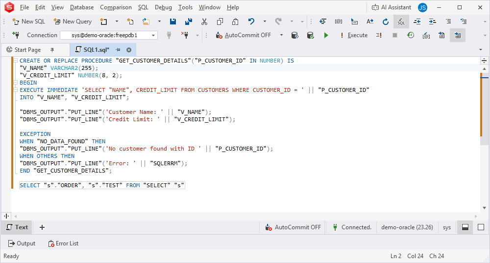The image size is (490, 263).
Task: Click the Increase Indent icon
Action: [x=433, y=22]
